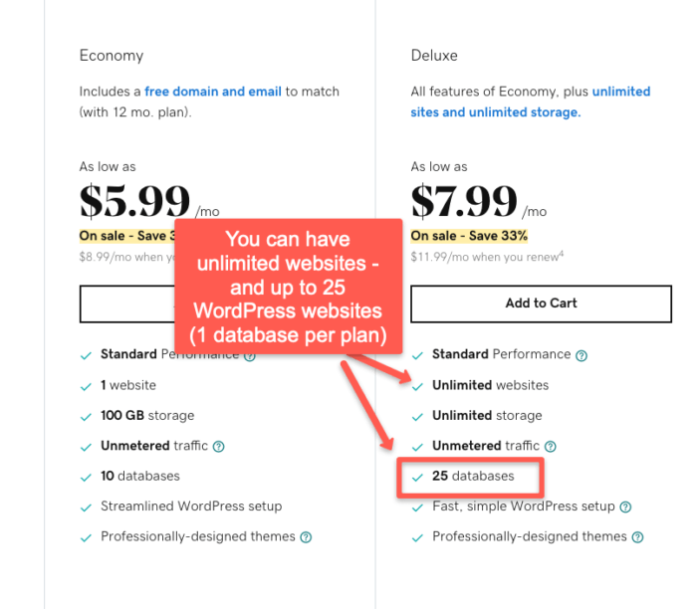The width and height of the screenshot is (699, 609).
Task: Click the Deluxe plan heading
Action: pyautogui.click(x=434, y=56)
